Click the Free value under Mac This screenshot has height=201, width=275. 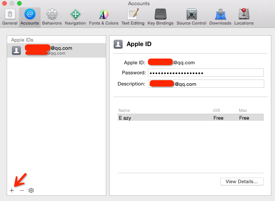pos(244,118)
